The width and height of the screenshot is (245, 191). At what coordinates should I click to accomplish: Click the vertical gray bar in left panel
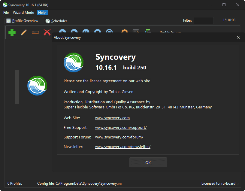[17, 87]
